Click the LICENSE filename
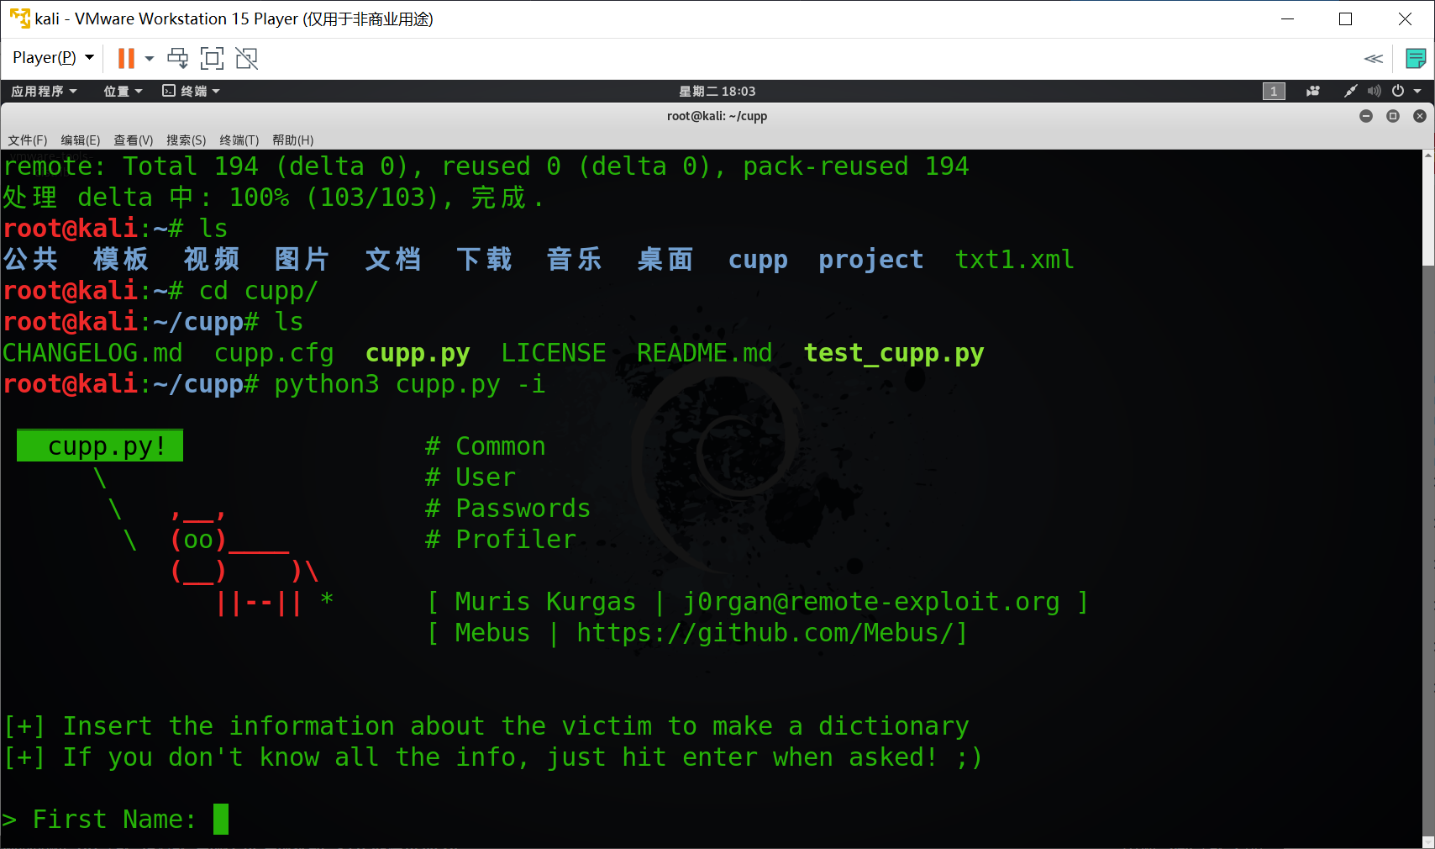 pos(554,353)
